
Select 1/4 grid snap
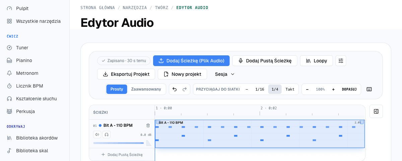coord(275,89)
